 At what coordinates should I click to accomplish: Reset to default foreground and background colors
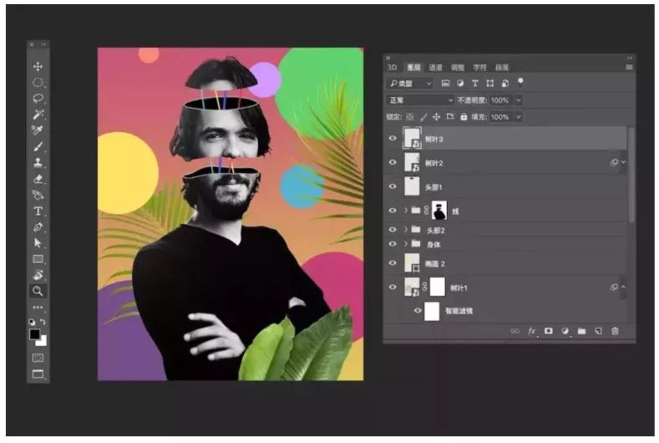point(32,322)
